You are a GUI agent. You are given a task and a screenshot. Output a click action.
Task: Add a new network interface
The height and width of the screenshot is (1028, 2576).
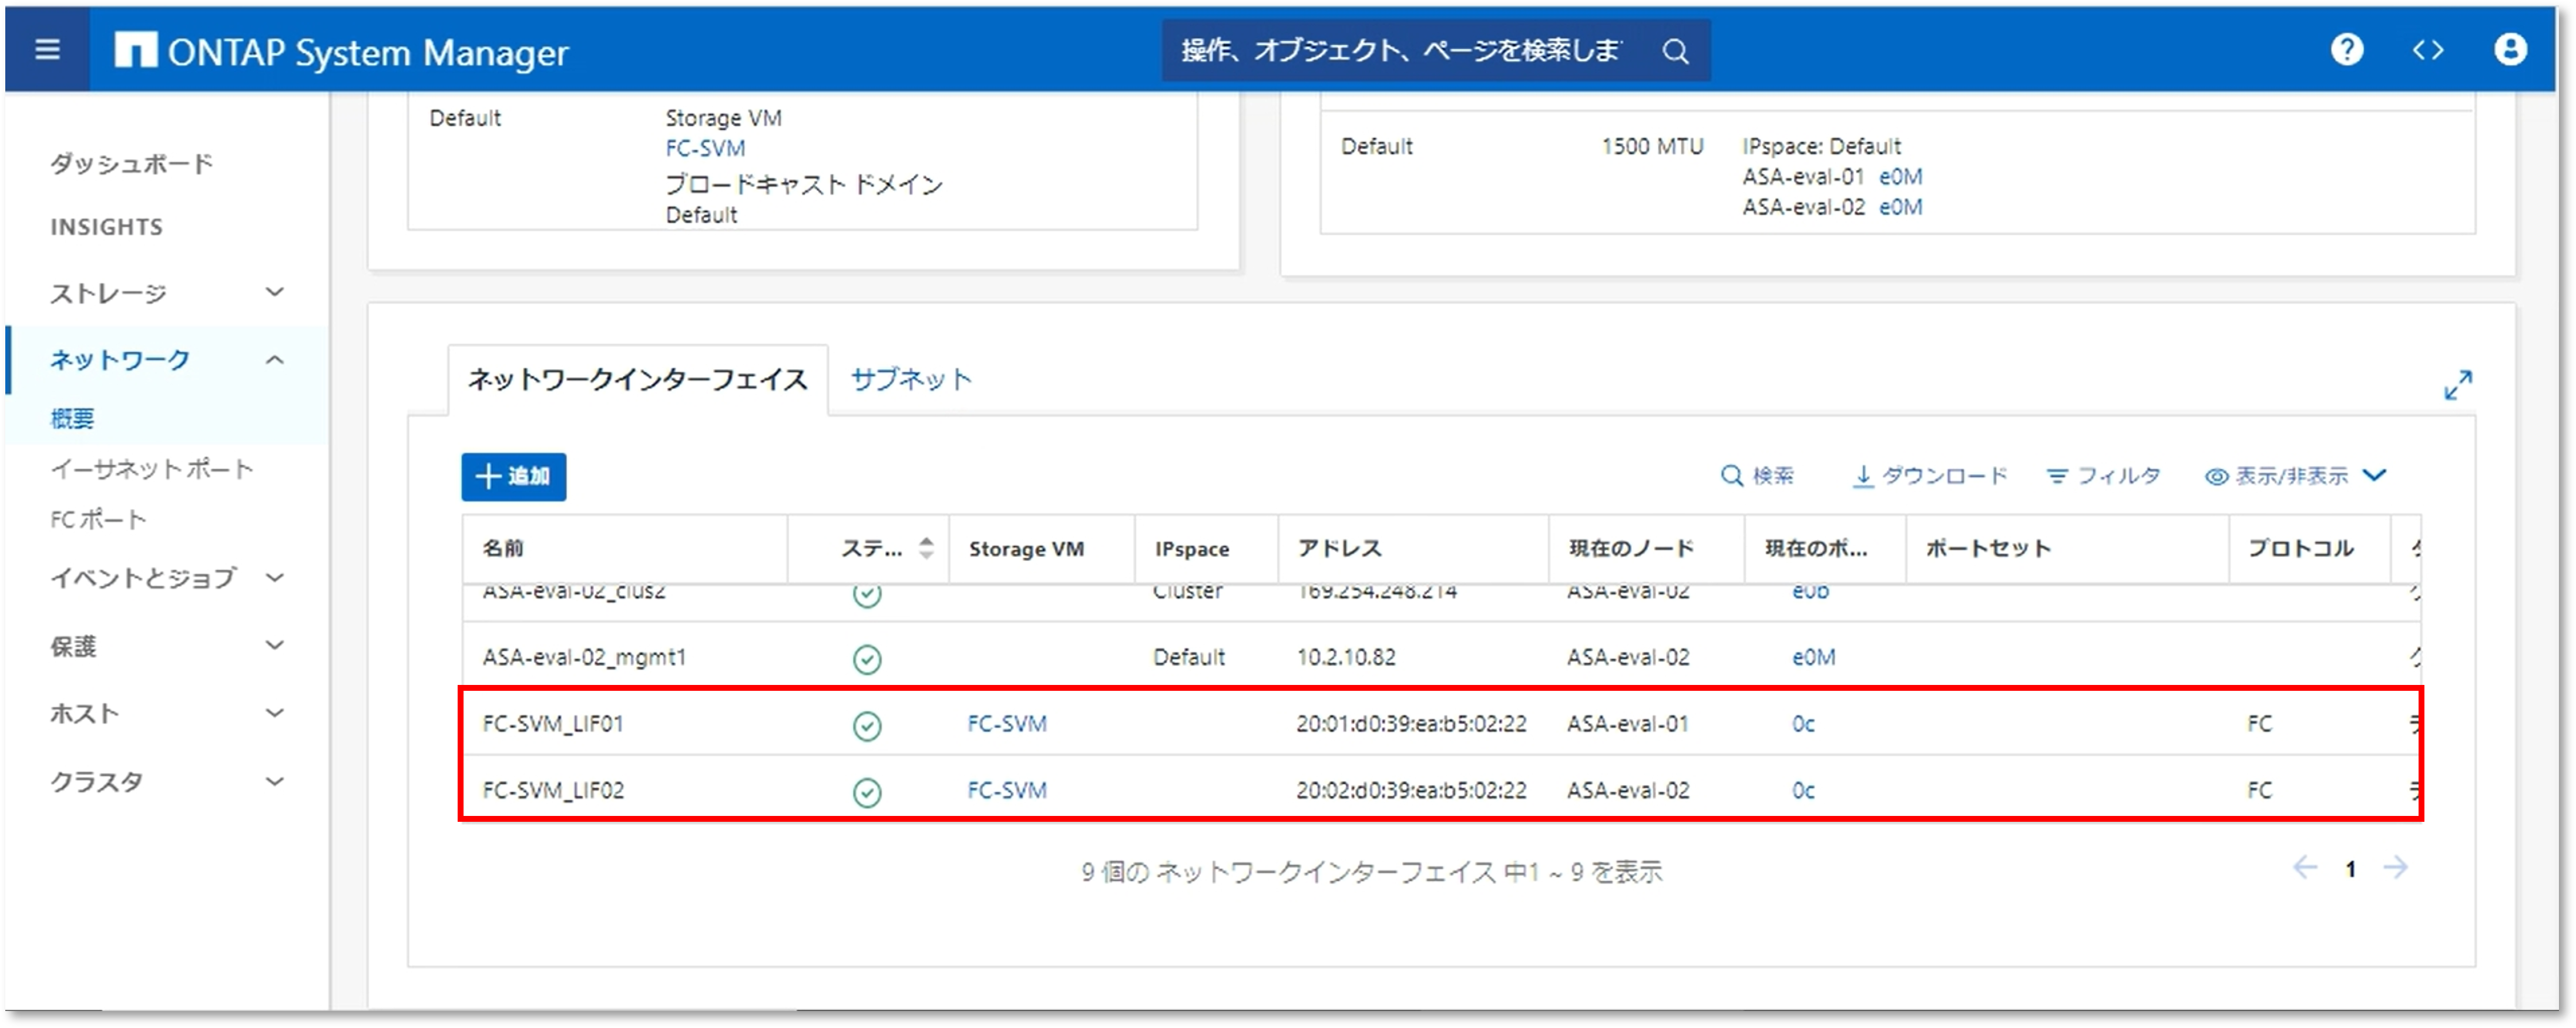513,477
